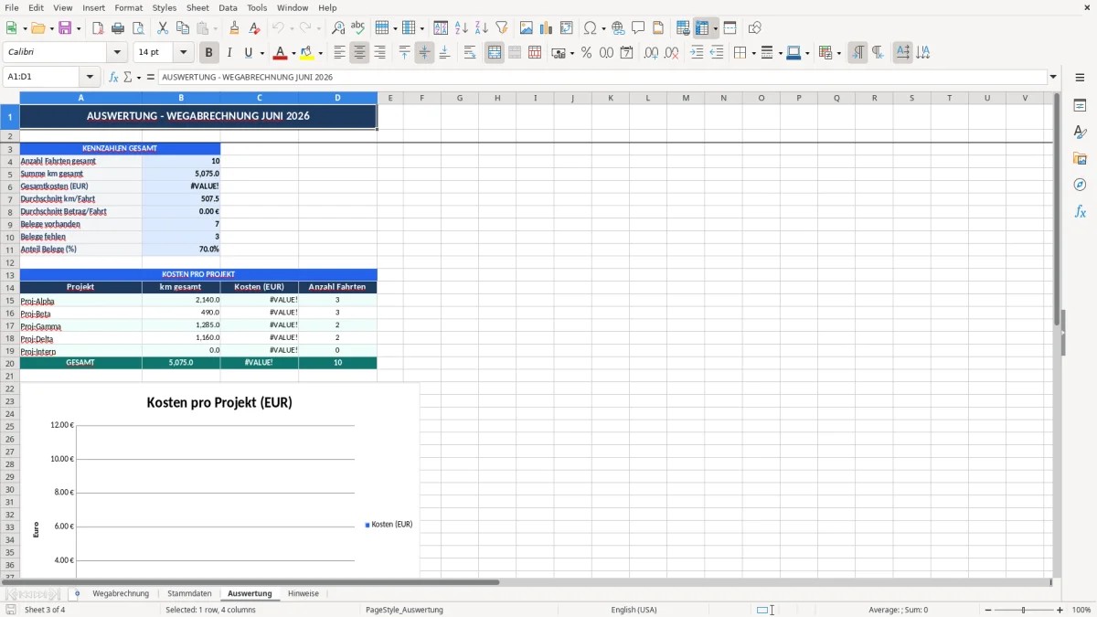Switch to the Stammdaten sheet tab

pos(189,594)
